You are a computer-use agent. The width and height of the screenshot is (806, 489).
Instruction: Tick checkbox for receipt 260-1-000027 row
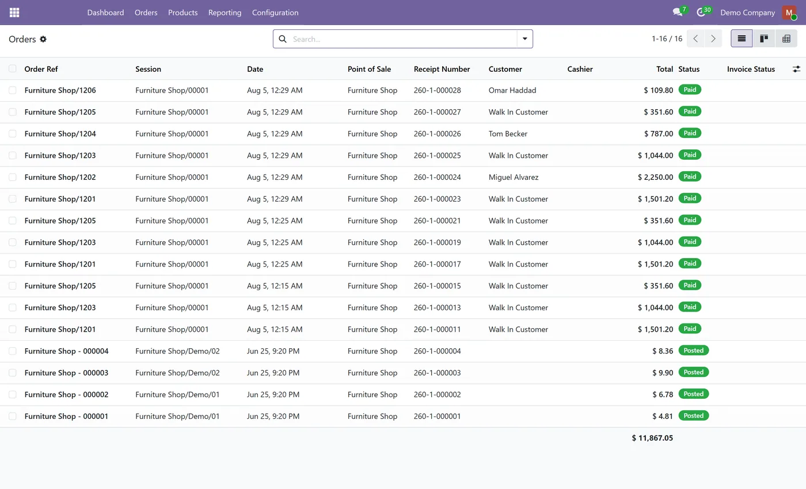click(x=13, y=112)
